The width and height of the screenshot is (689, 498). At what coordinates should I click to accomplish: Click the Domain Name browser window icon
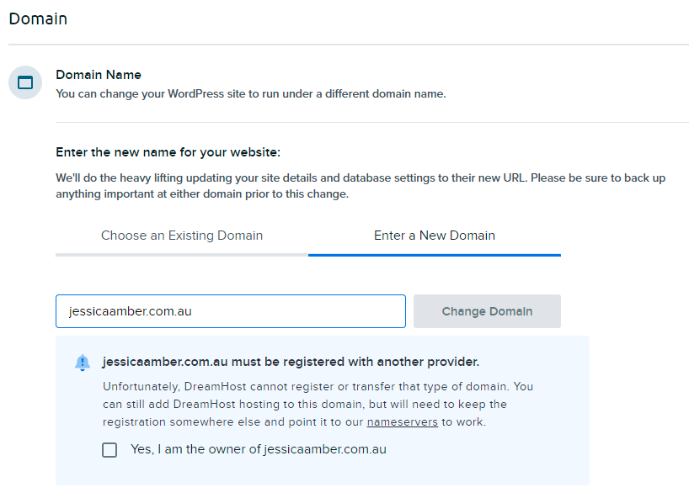click(25, 82)
